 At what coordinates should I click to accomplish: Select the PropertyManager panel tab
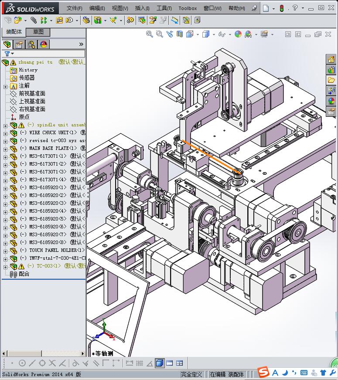[x=19, y=44]
